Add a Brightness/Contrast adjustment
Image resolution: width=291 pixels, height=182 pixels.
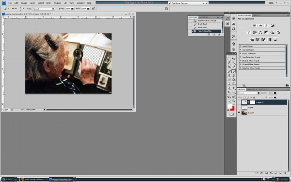pyautogui.click(x=255, y=25)
